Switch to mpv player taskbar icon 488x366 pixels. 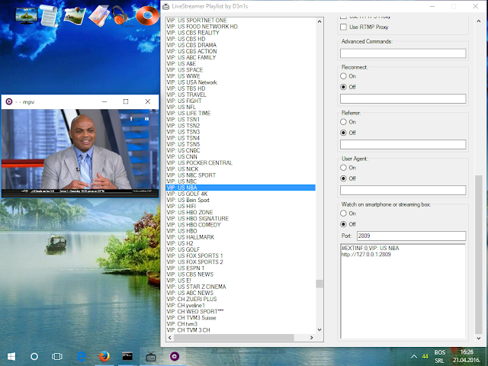coord(175,356)
